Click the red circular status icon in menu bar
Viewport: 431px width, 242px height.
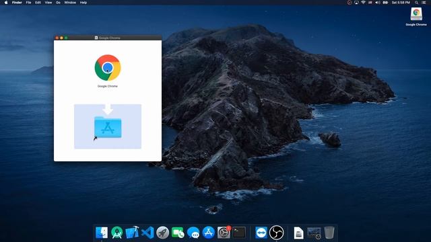coord(350,3)
